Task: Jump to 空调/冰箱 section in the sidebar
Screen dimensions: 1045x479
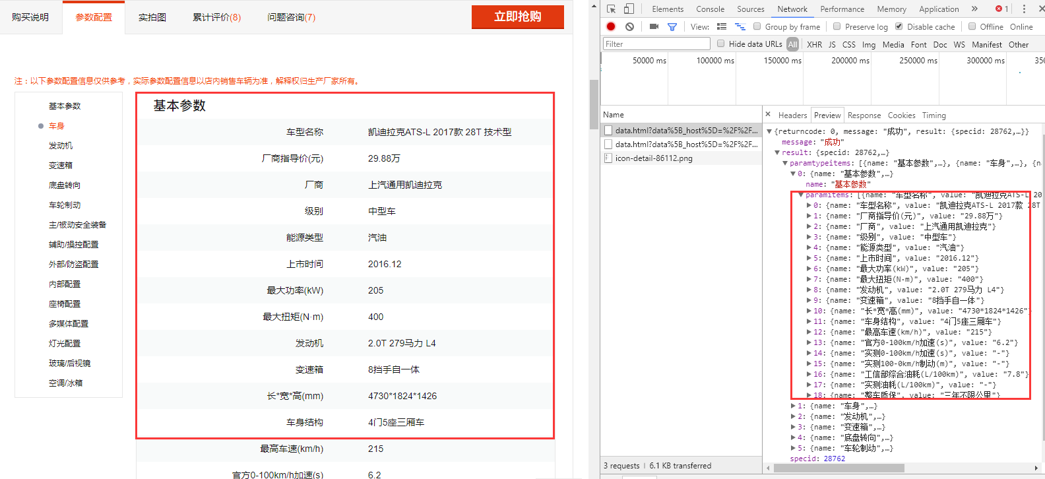Action: coord(65,383)
